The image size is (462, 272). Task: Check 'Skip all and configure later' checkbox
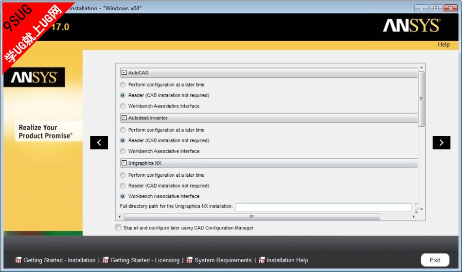[119, 227]
